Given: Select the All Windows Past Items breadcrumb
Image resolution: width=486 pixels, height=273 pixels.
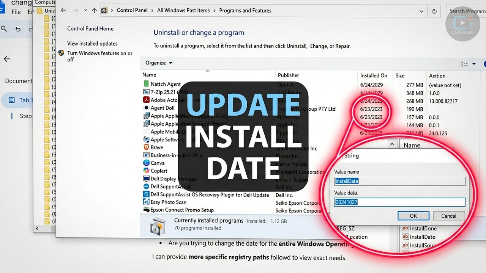Looking at the screenshot, I should (x=183, y=10).
